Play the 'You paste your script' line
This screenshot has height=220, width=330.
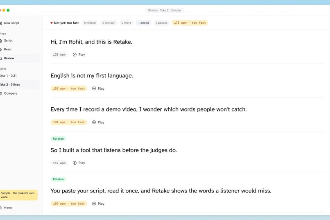(98, 204)
